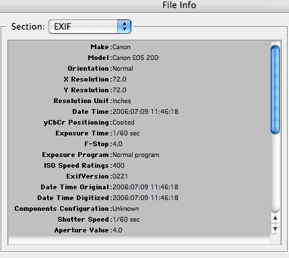
Task: Click the Y Resolution 72.0 row
Action: pyautogui.click(x=139, y=90)
